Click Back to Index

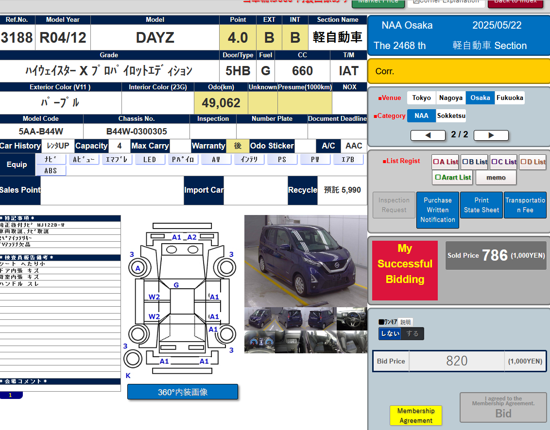[516, 2]
